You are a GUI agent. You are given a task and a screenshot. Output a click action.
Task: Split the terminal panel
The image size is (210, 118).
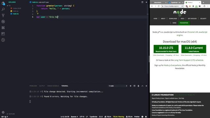(134, 86)
